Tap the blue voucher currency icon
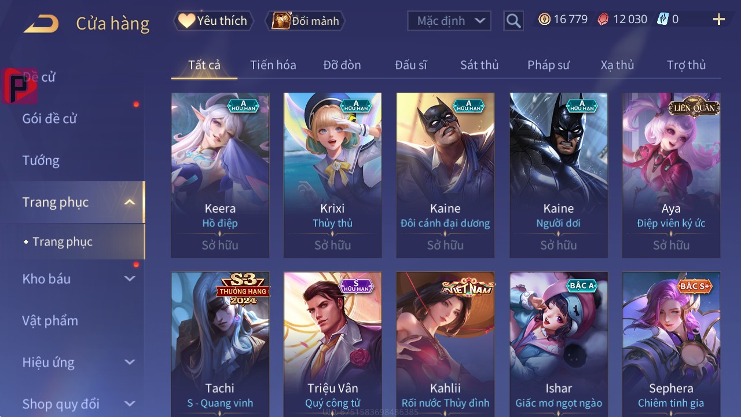The width and height of the screenshot is (741, 417). click(663, 20)
